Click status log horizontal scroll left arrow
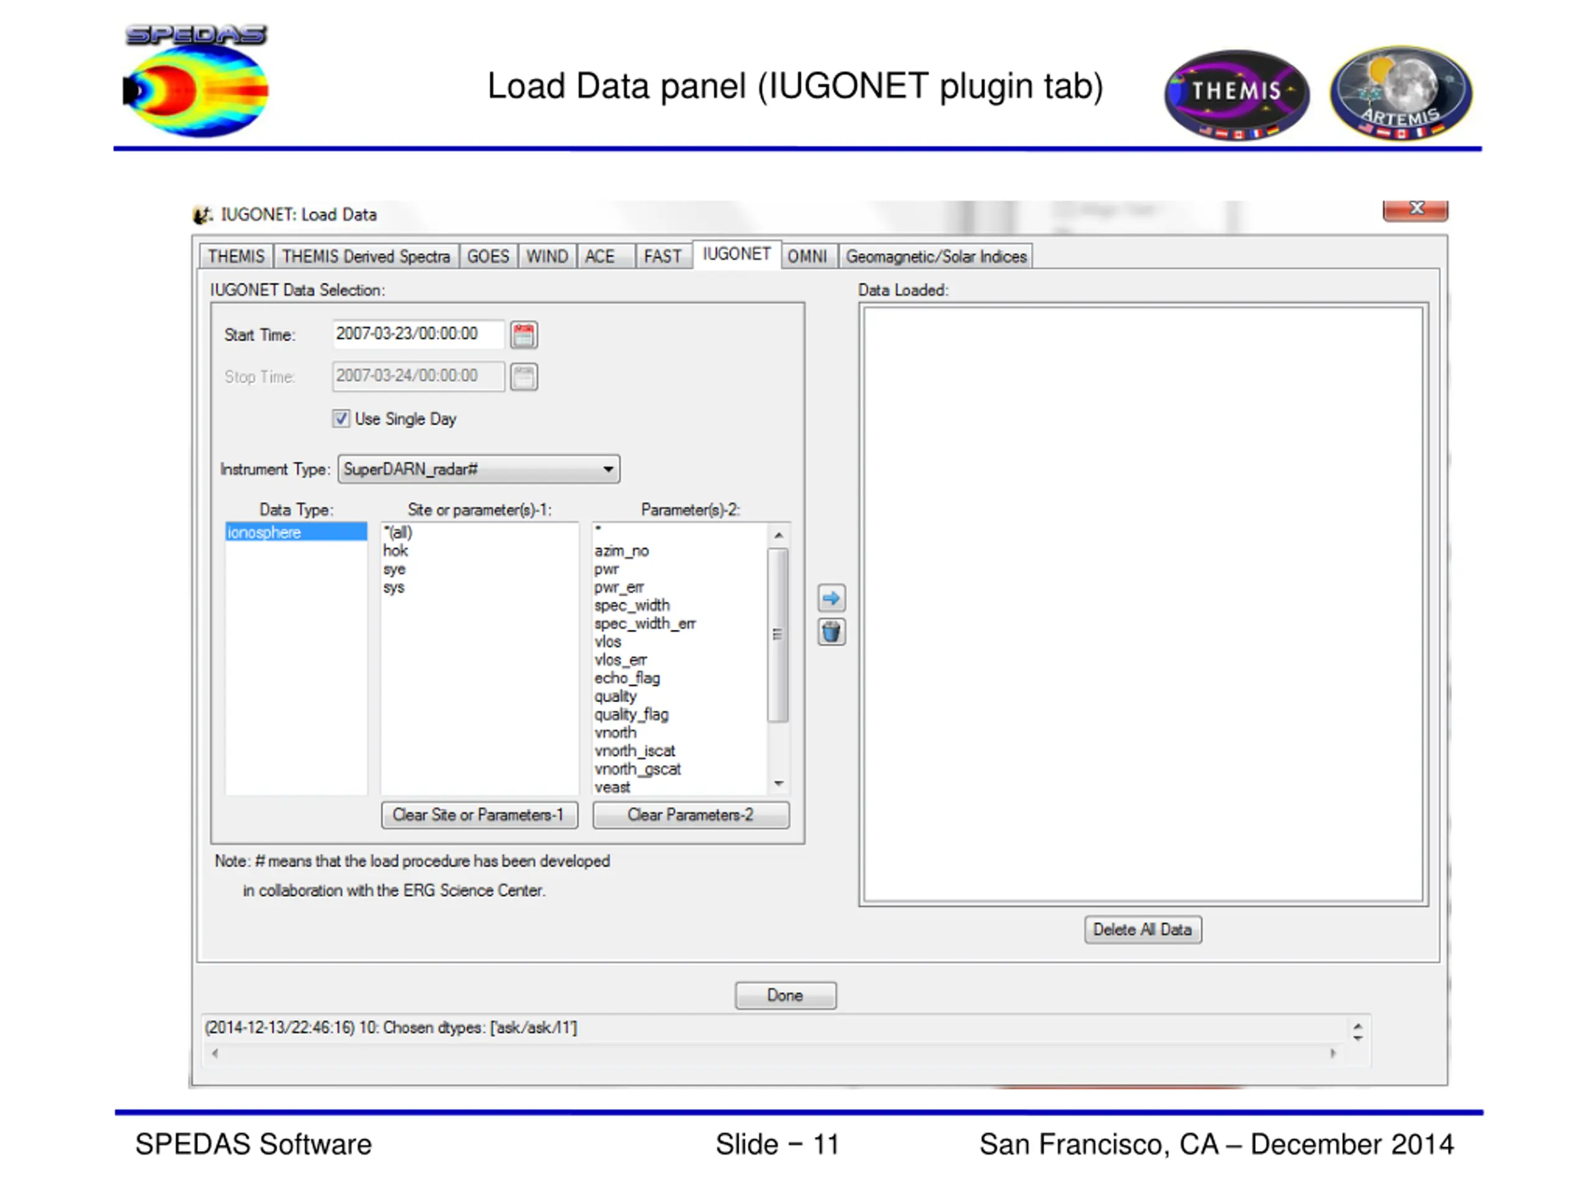The image size is (1593, 1195). click(x=215, y=1054)
